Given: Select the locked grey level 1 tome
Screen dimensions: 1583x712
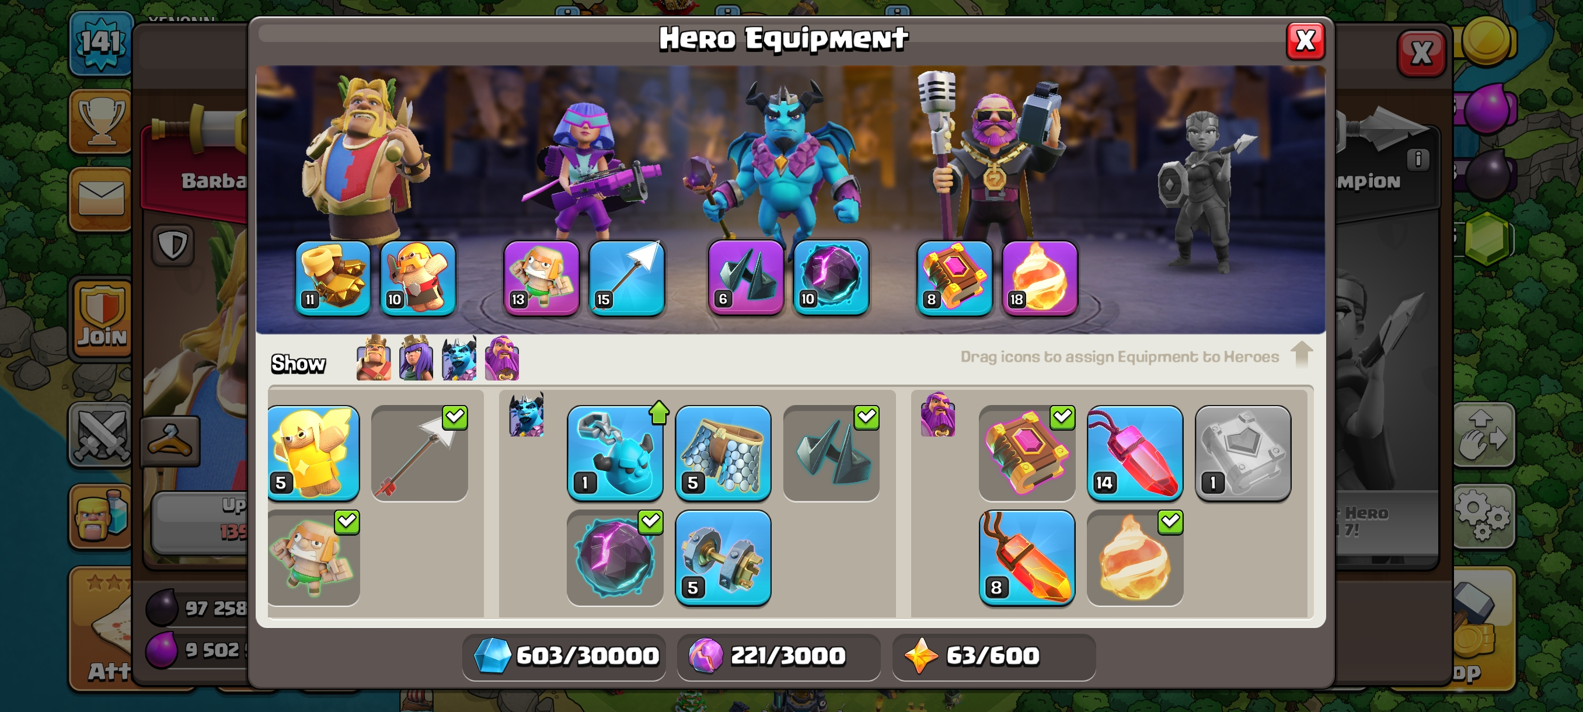Looking at the screenshot, I should pos(1243,453).
